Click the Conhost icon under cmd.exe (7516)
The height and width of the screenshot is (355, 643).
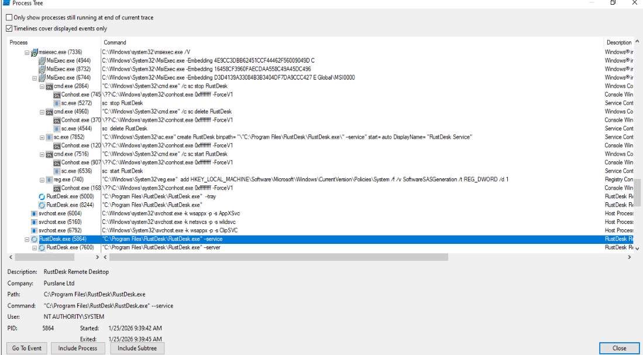coord(57,163)
